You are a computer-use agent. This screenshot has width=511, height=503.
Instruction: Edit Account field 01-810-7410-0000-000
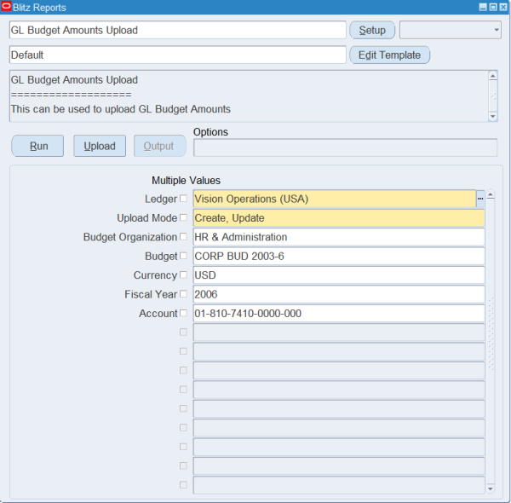pos(339,313)
